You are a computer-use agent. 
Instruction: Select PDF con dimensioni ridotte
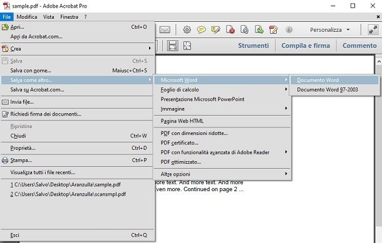tap(222, 133)
